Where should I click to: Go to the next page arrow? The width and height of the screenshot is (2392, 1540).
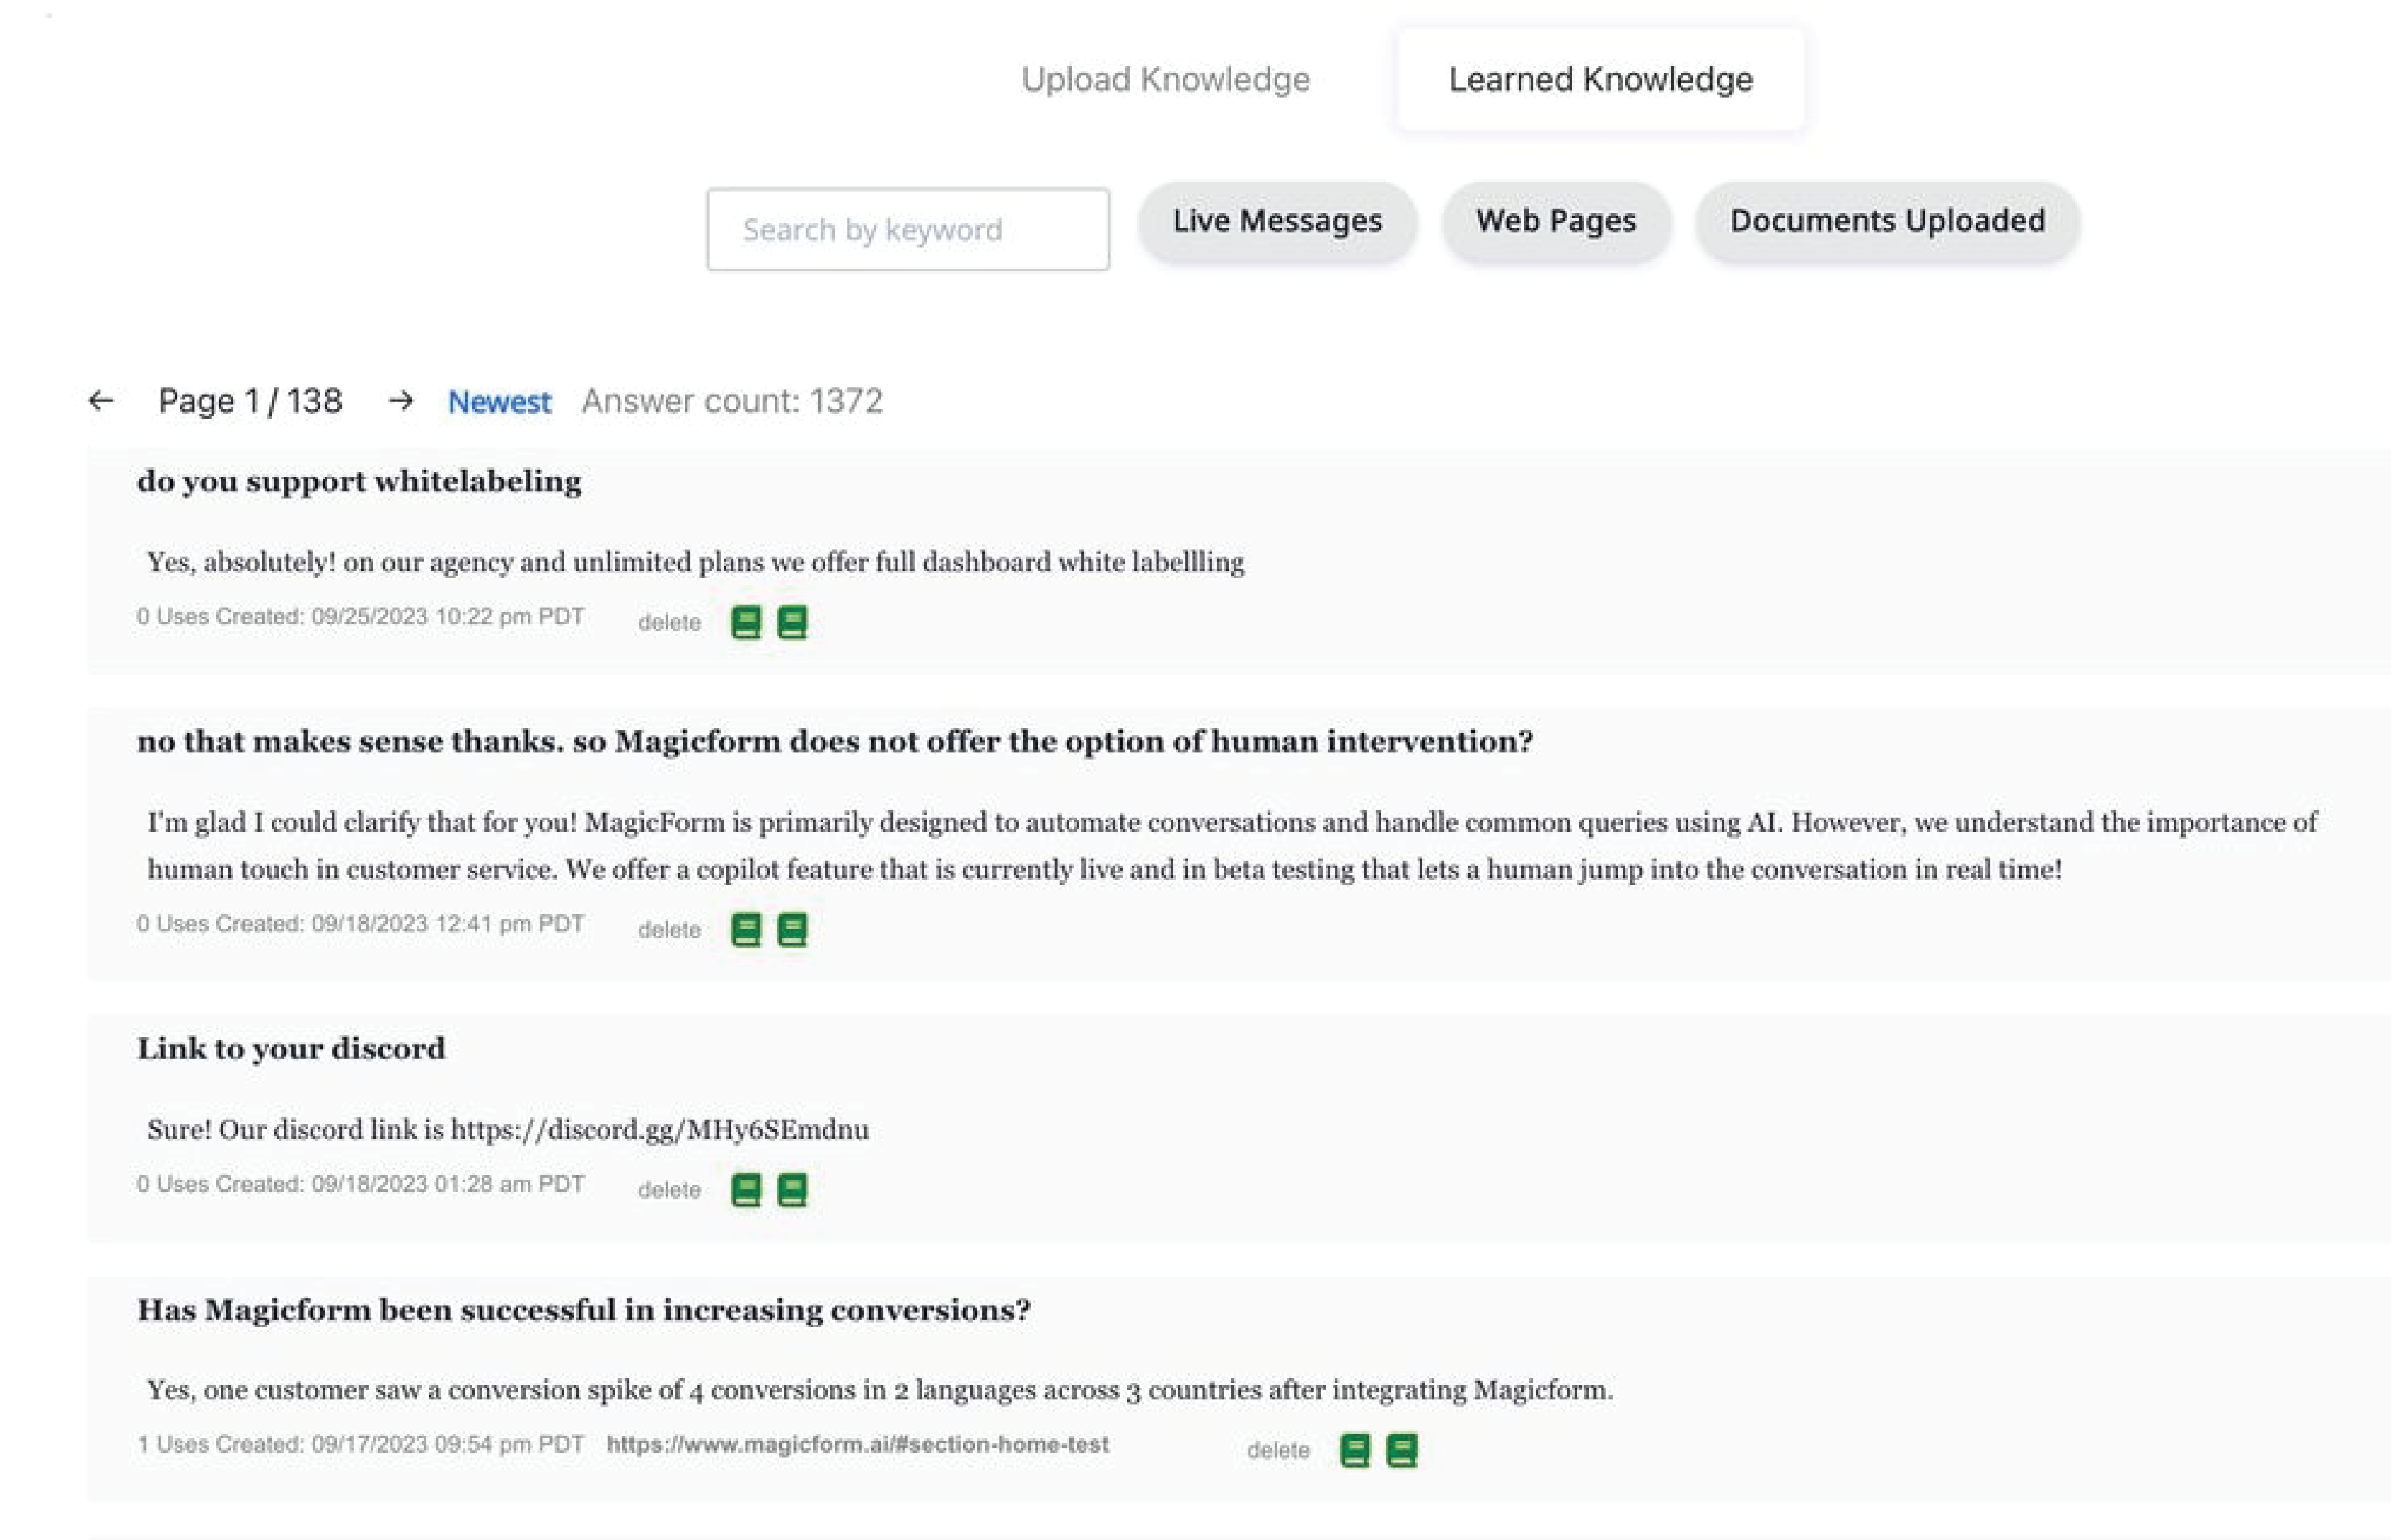coord(401,401)
